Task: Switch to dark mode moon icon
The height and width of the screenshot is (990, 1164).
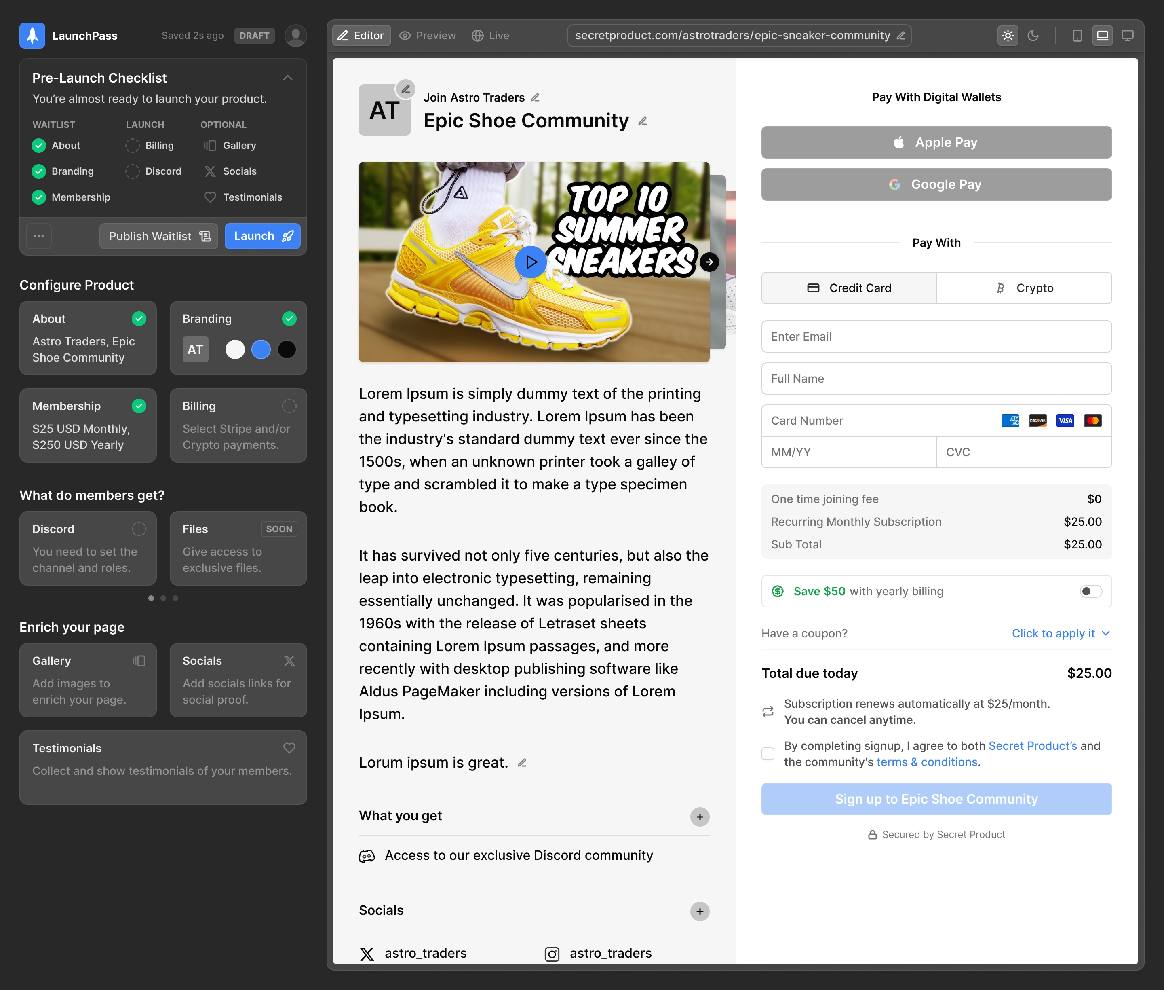Action: click(1033, 35)
